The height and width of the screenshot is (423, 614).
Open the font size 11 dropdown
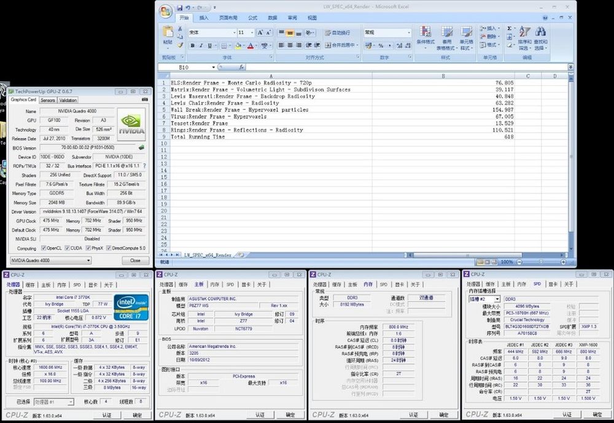pyautogui.click(x=252, y=33)
